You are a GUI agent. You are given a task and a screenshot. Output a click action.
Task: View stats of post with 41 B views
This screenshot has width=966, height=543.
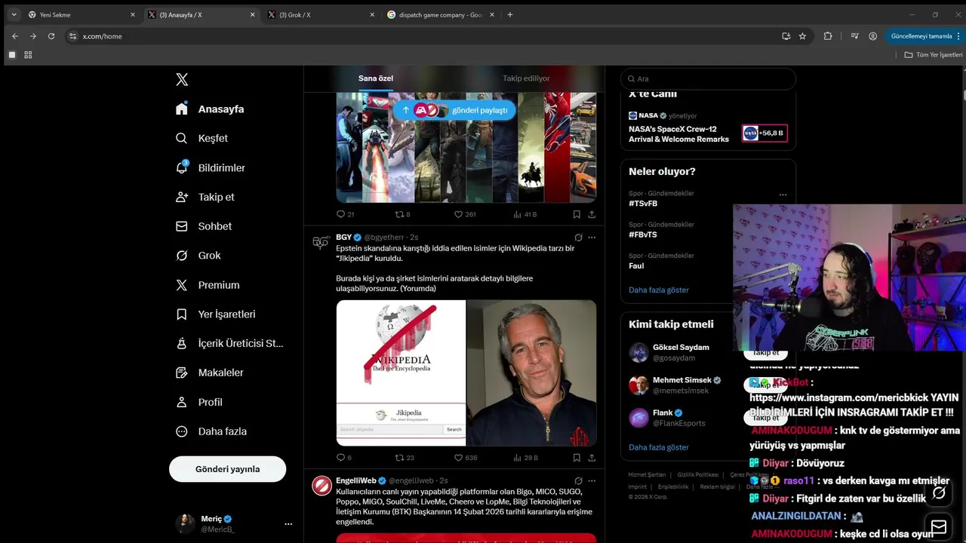click(525, 214)
